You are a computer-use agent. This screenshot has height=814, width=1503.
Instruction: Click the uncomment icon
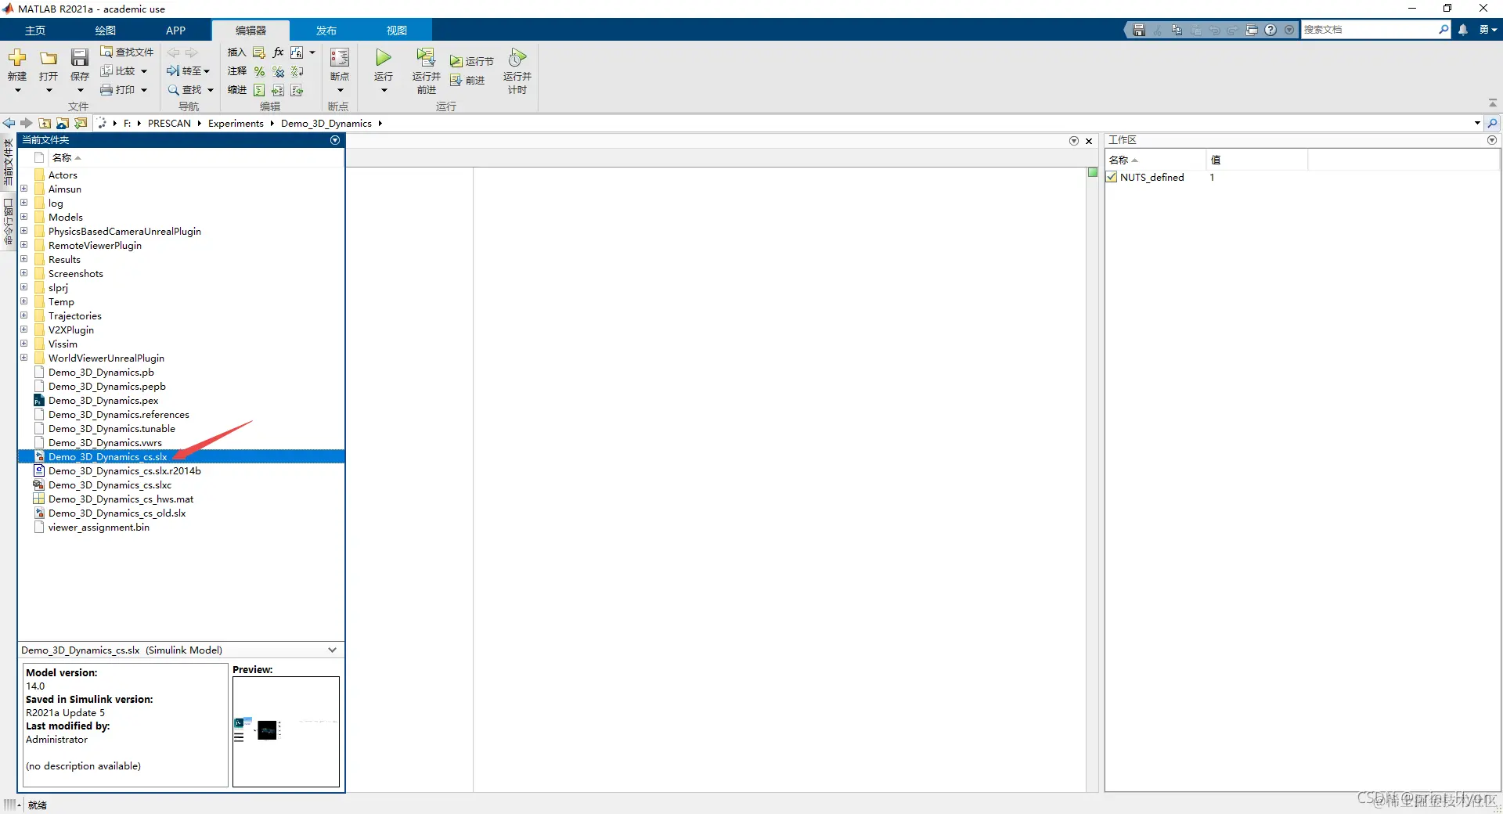(278, 71)
